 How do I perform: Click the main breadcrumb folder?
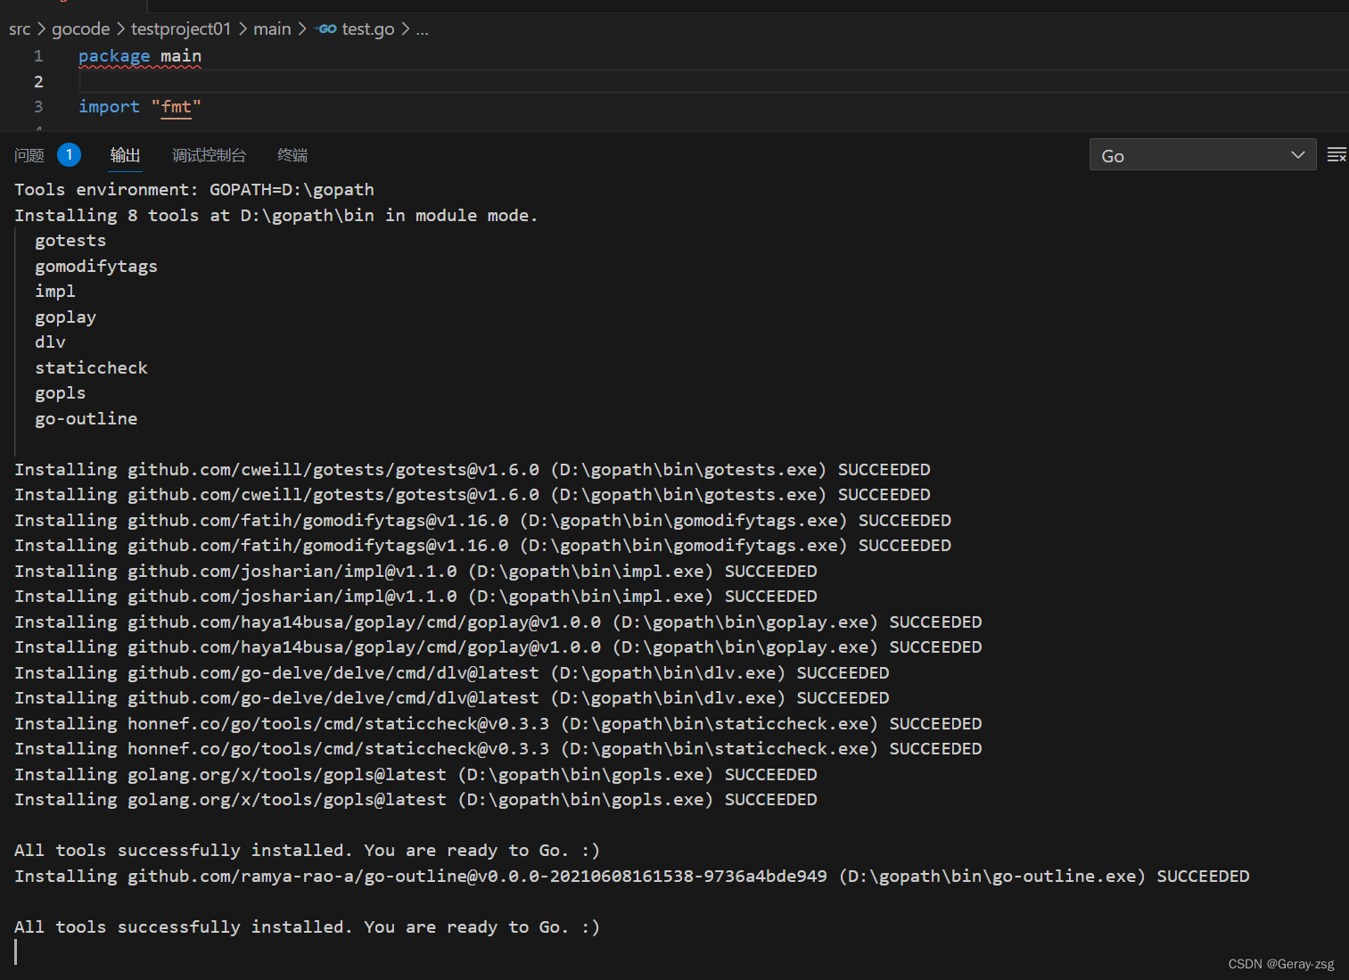272,29
